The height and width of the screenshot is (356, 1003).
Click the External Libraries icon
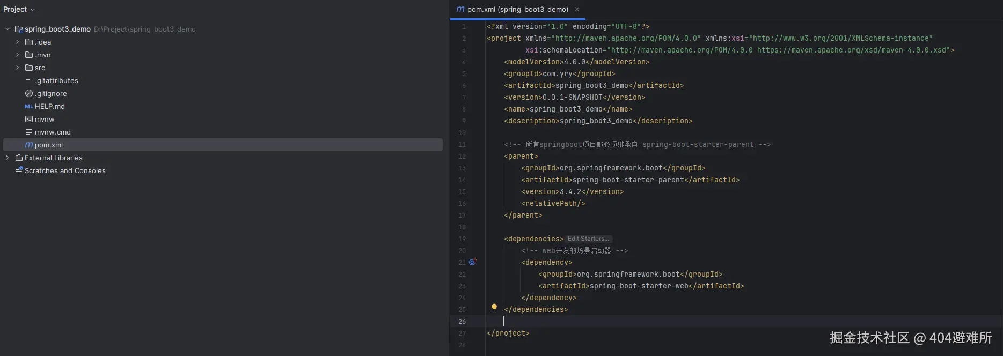pos(19,158)
